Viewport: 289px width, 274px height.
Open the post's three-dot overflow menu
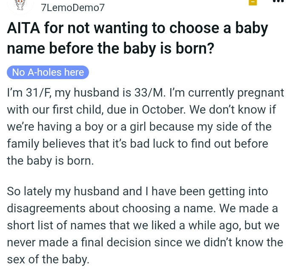278,2
